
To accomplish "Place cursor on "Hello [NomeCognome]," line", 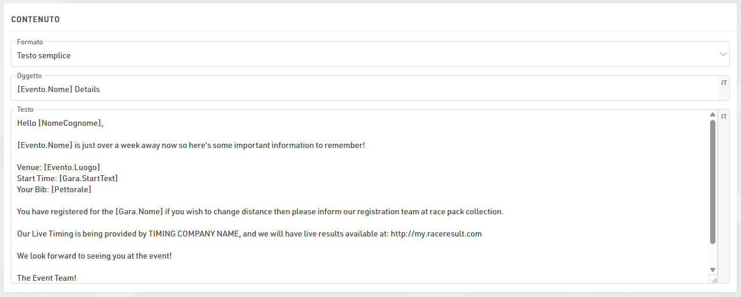I will pyautogui.click(x=60, y=123).
